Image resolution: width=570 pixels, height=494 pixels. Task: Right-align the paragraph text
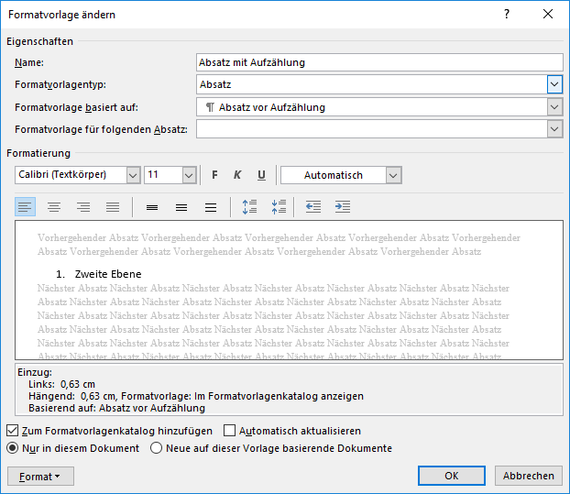coord(83,207)
